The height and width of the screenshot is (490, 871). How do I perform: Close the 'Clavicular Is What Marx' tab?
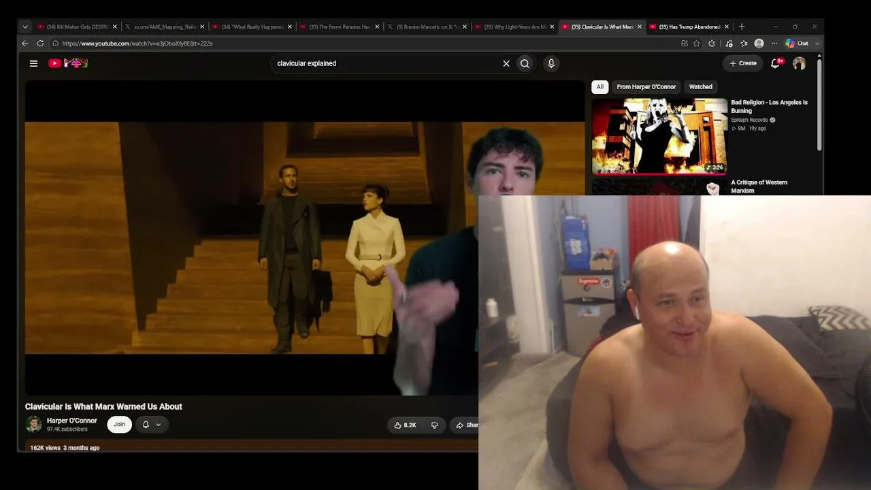click(639, 27)
